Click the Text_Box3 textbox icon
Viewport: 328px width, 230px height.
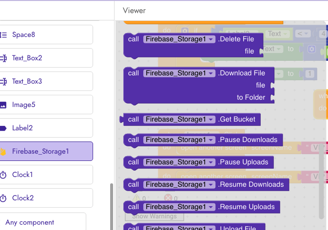(x=3, y=82)
